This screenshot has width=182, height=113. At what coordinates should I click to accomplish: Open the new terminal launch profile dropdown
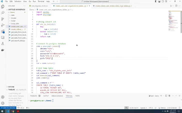163,96
